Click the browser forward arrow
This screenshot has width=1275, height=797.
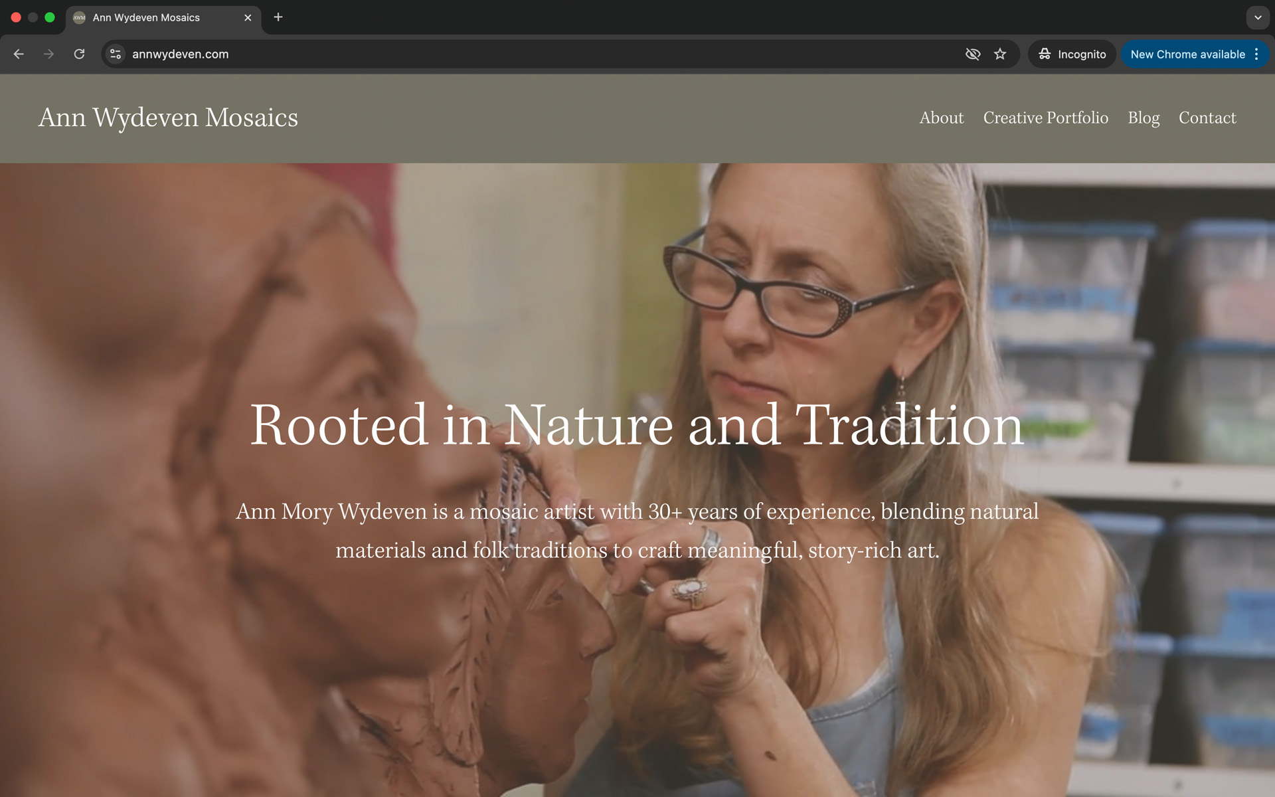tap(48, 54)
